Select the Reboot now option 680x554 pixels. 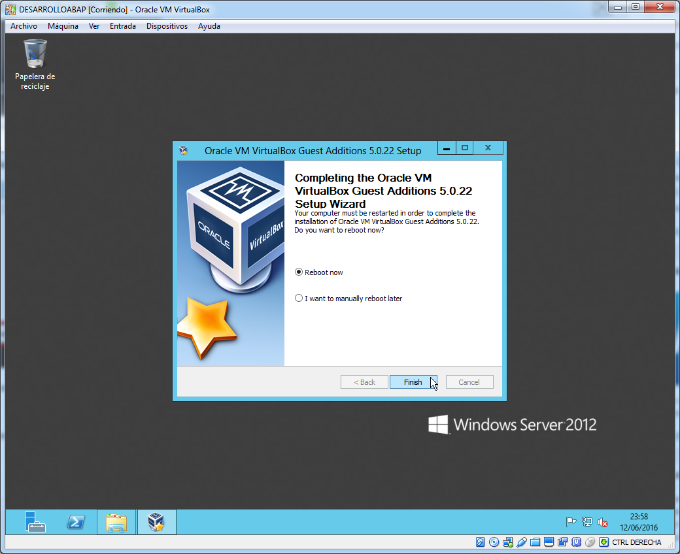[319, 272]
